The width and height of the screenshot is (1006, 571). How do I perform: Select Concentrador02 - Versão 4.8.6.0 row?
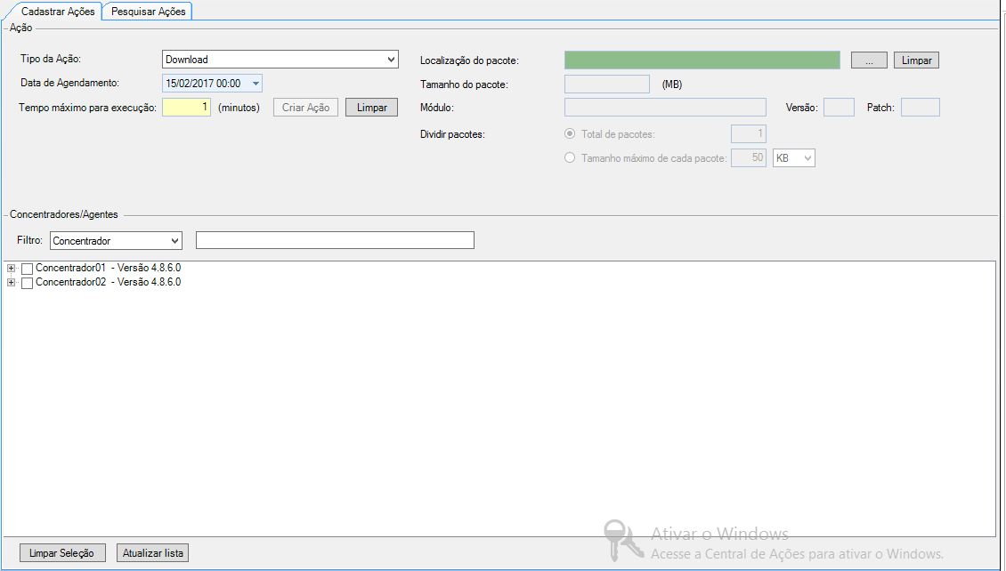pyautogui.click(x=108, y=282)
